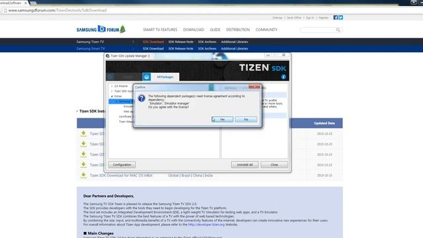Open the DISTRIBUTION menu
The image size is (423, 238).
point(238,30)
